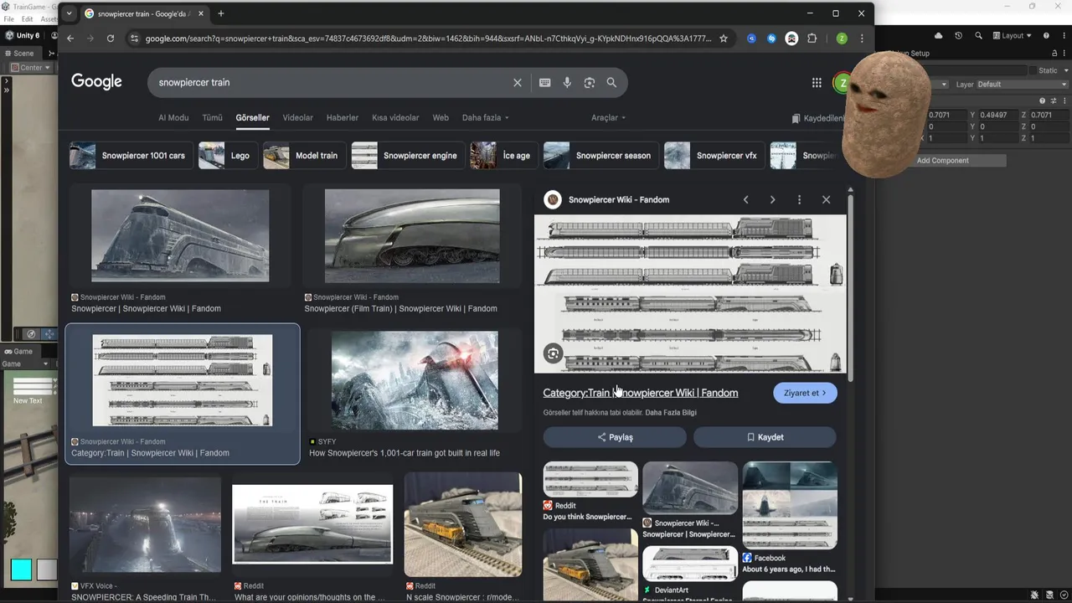Open new Chrome tab with plus
1072x603 pixels.
click(221, 13)
